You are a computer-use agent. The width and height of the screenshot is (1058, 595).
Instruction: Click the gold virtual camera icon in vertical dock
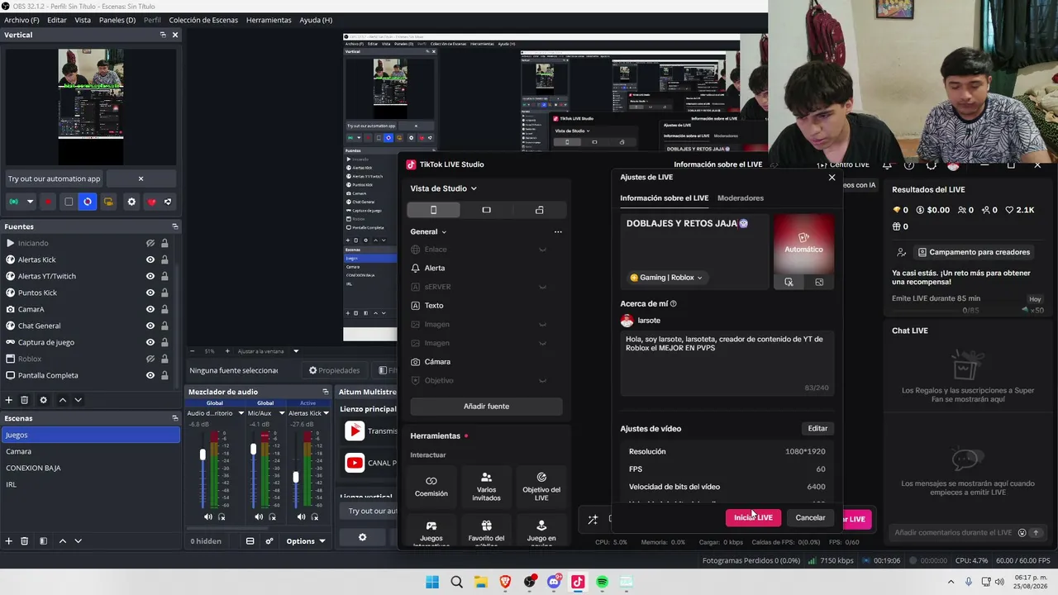pos(108,202)
